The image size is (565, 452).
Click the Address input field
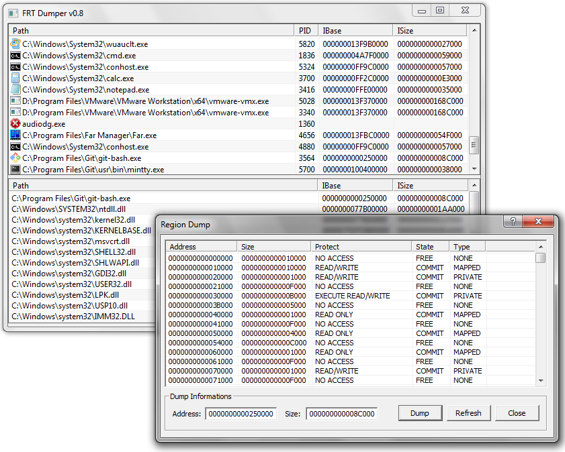point(241,414)
